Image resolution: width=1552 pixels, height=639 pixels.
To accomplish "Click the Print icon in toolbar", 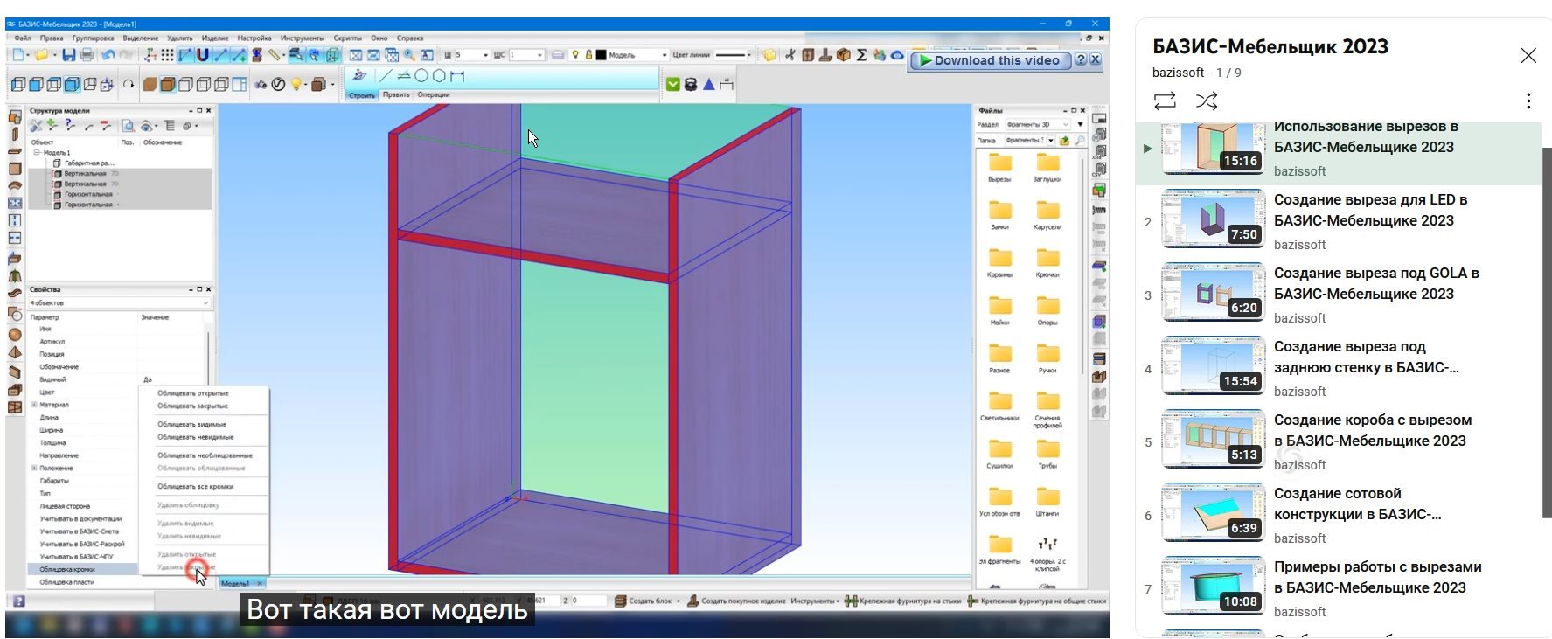I will (x=87, y=55).
